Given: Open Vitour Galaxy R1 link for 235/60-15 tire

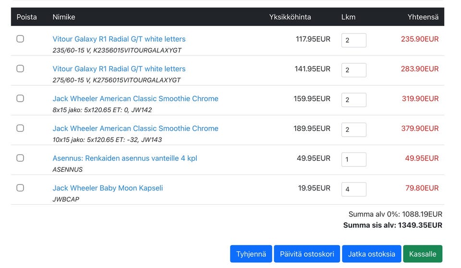Looking at the screenshot, I should (x=119, y=39).
